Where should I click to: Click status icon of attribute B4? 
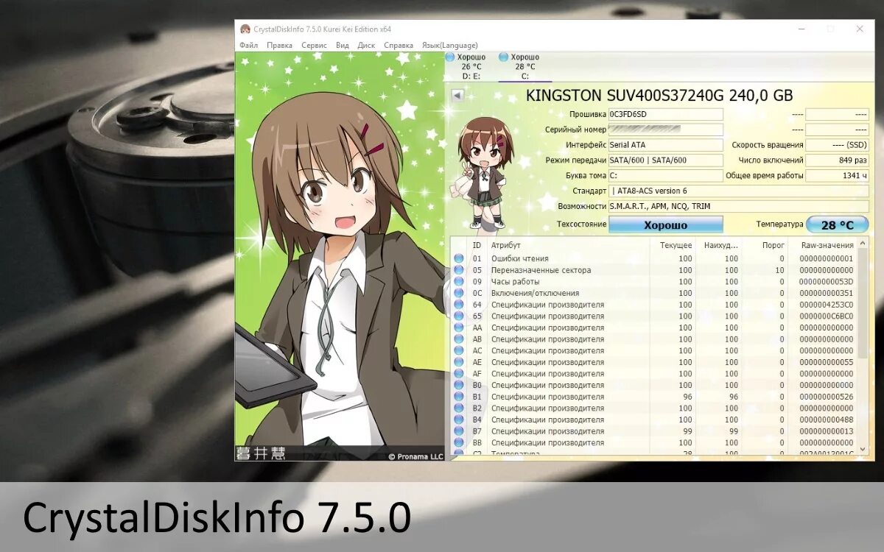click(459, 420)
